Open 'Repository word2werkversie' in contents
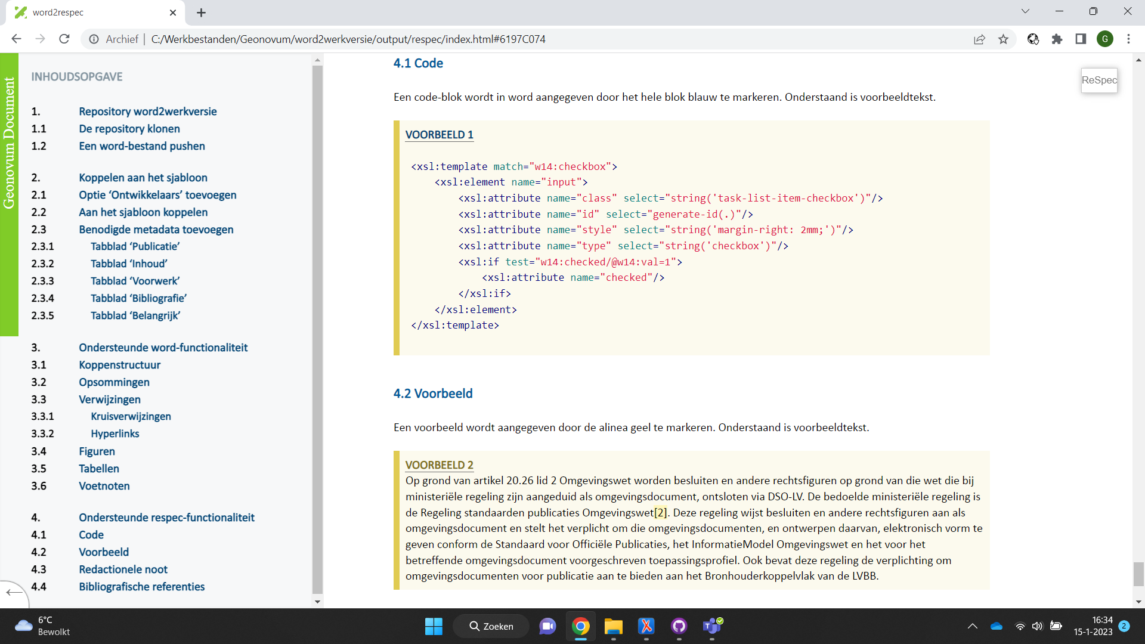This screenshot has height=644, width=1145. (x=148, y=112)
